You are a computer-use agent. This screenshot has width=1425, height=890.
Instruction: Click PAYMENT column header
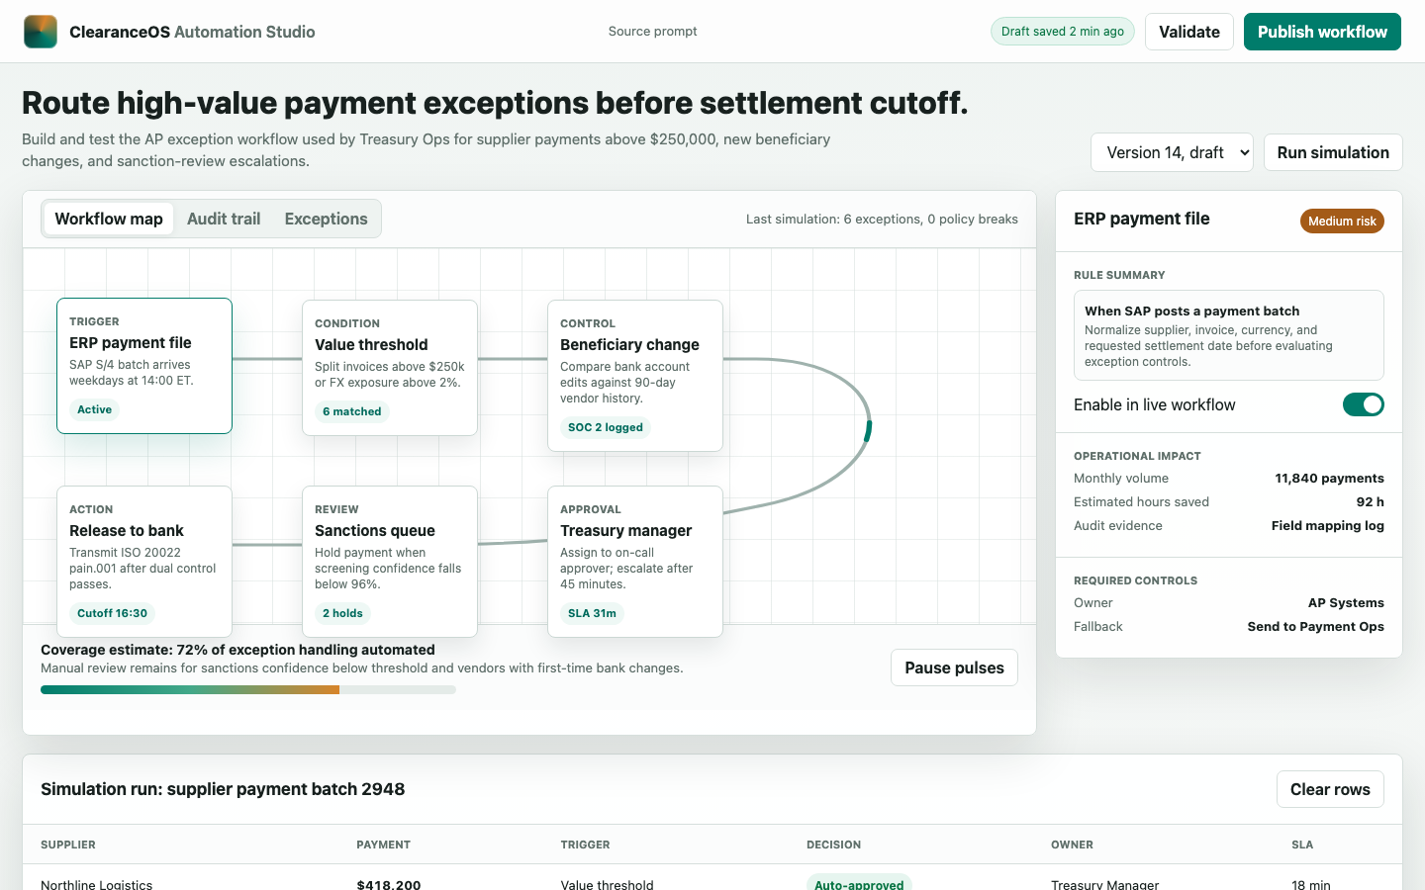tap(384, 845)
